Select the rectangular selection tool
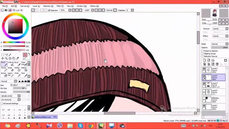The width and height of the screenshot is (229, 129). 3,55
